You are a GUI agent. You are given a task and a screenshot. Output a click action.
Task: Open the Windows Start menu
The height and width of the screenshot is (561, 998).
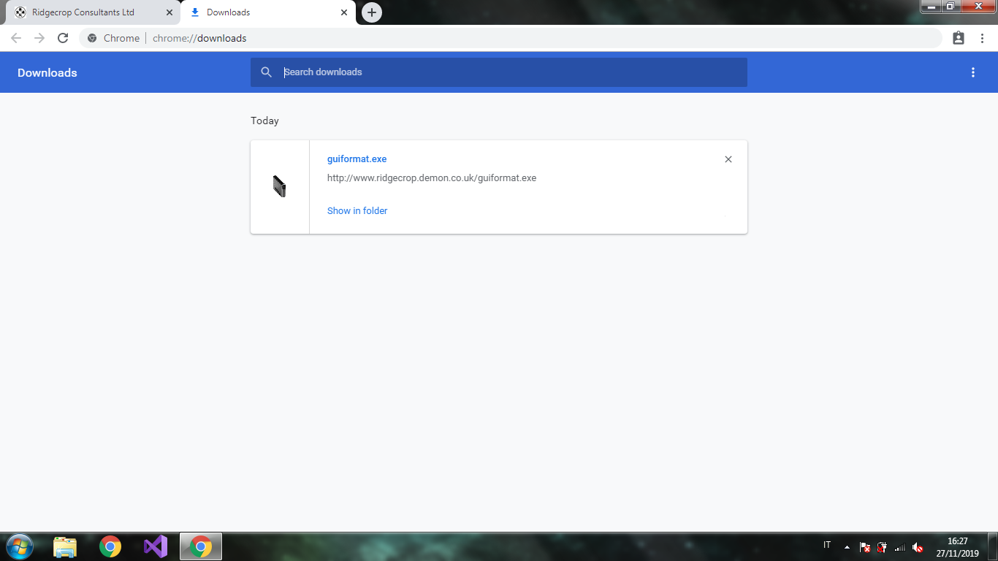click(19, 546)
